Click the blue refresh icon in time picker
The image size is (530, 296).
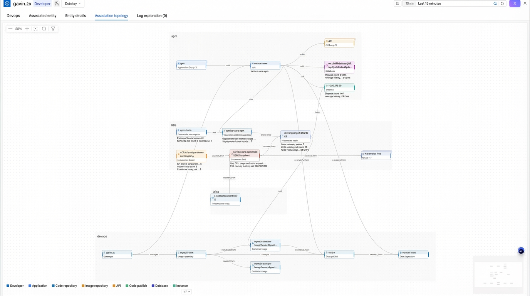495,3
